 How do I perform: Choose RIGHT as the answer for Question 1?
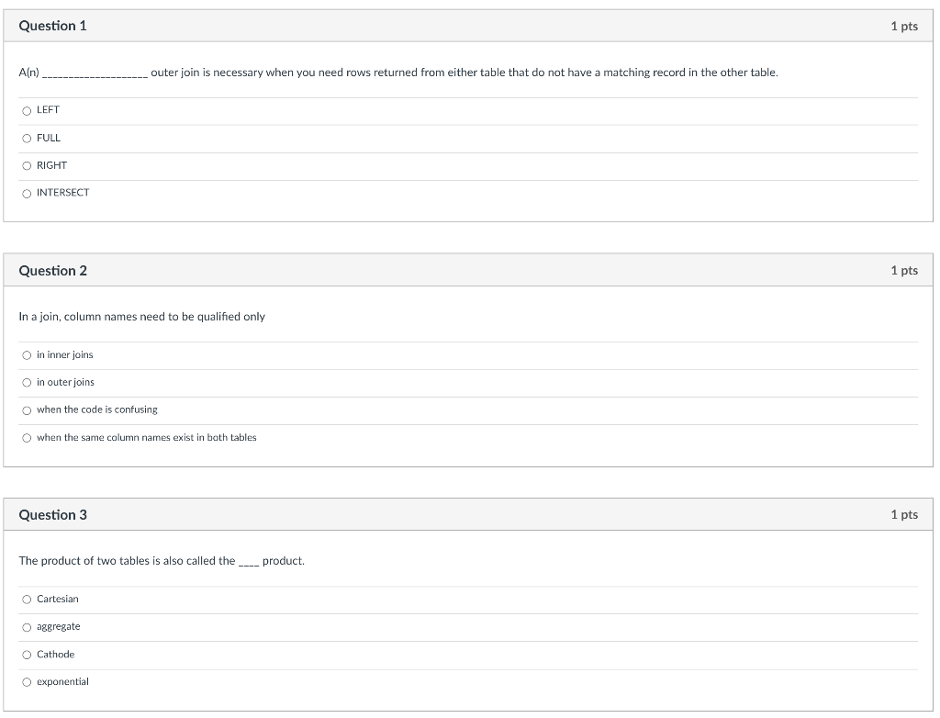27,165
